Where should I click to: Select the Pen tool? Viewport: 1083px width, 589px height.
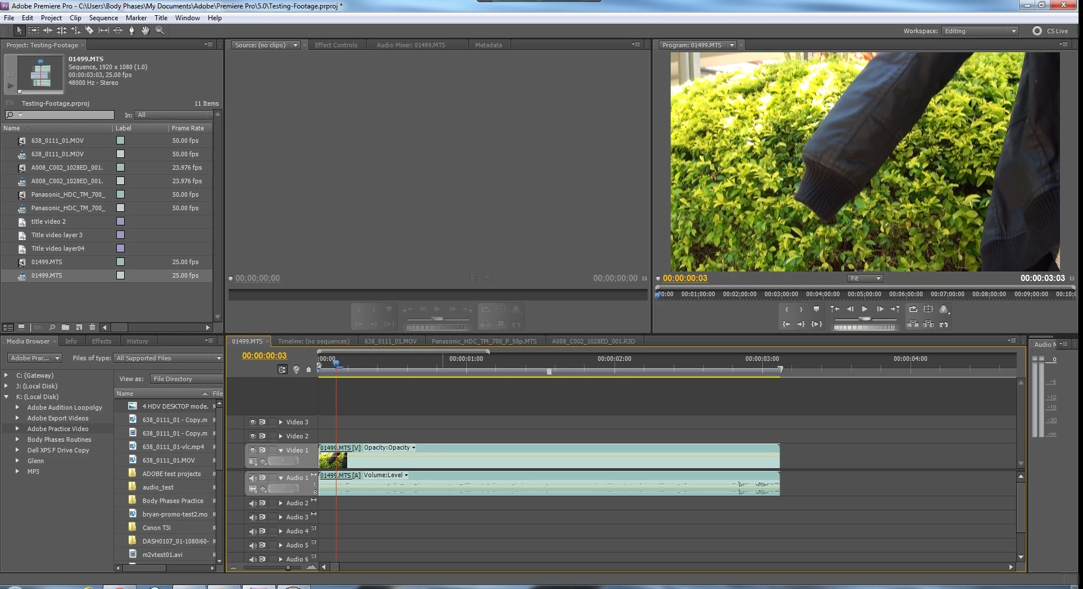[x=131, y=31]
